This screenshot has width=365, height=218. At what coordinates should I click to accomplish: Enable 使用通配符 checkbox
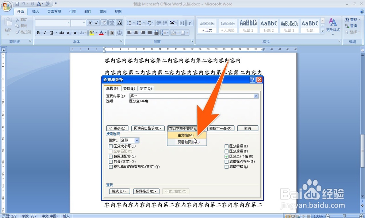[x=111, y=157]
